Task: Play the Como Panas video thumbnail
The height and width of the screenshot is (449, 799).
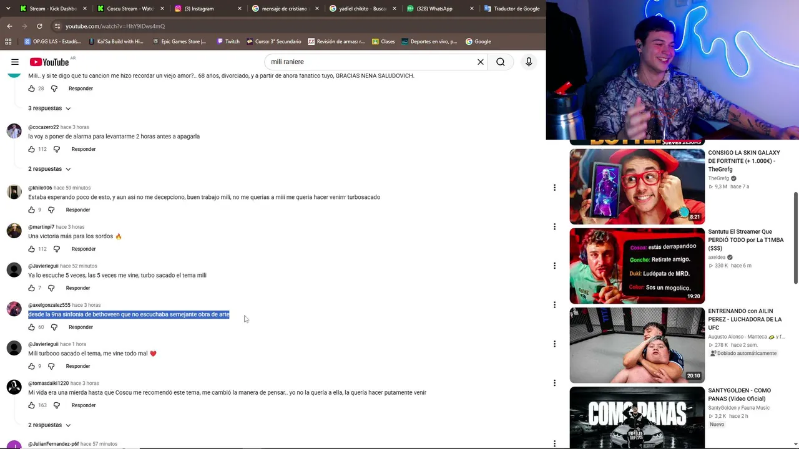Action: pyautogui.click(x=637, y=418)
